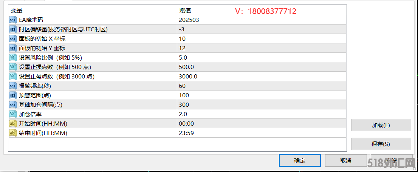Click the string icon beside 结束时间(HH:MM)
418x172 pixels.
coord(13,133)
